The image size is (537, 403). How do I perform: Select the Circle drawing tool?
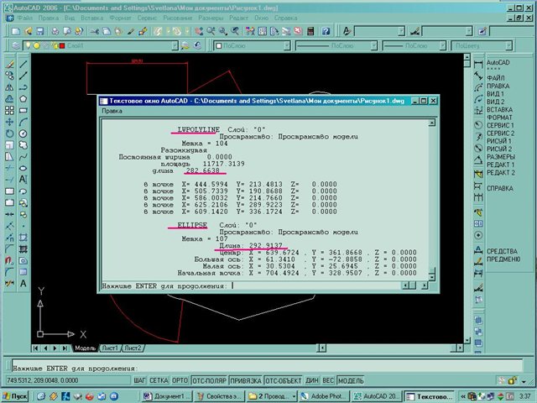coord(23,133)
